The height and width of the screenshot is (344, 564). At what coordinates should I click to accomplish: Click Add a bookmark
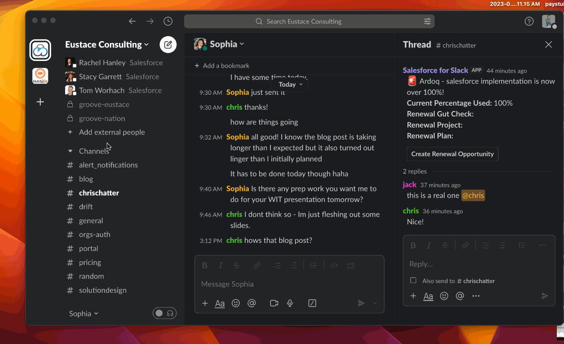pyautogui.click(x=222, y=65)
